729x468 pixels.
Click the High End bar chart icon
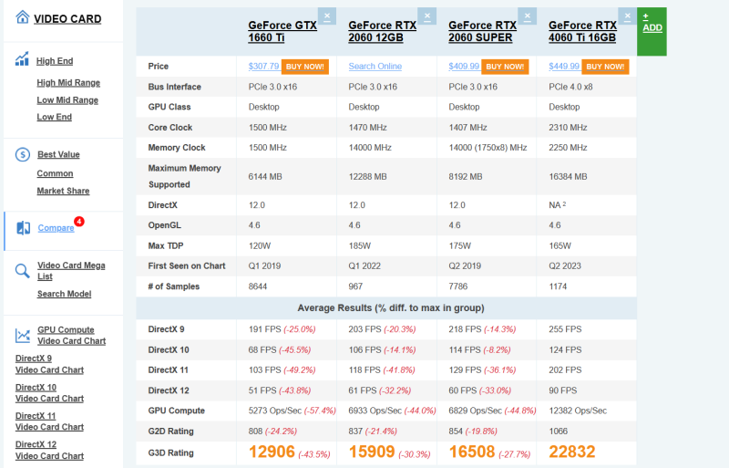(x=22, y=58)
